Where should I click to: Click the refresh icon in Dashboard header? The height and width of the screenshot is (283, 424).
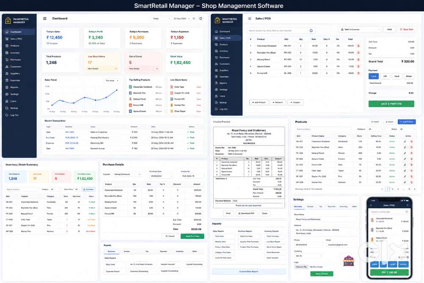tap(201, 19)
